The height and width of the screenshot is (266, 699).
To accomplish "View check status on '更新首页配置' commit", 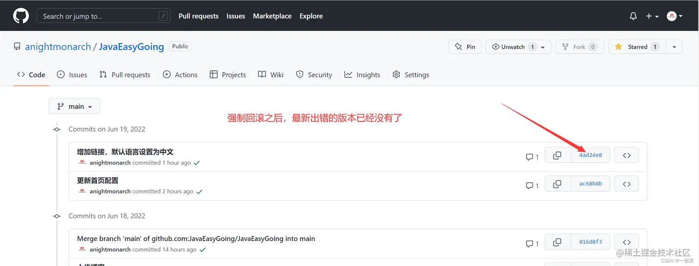I will [x=199, y=192].
